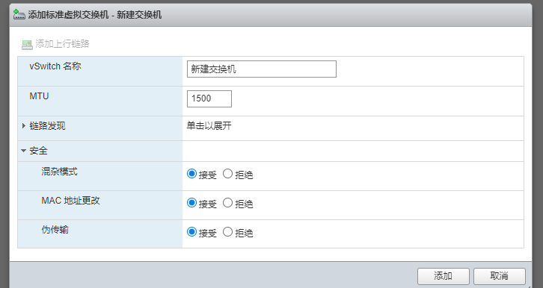Click the dialog resize grip at corner
Image resolution: width=543 pixels, height=288 pixels.
click(x=529, y=286)
